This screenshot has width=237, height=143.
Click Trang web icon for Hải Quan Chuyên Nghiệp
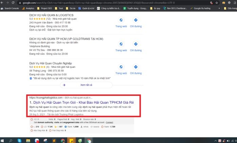tap(121, 67)
